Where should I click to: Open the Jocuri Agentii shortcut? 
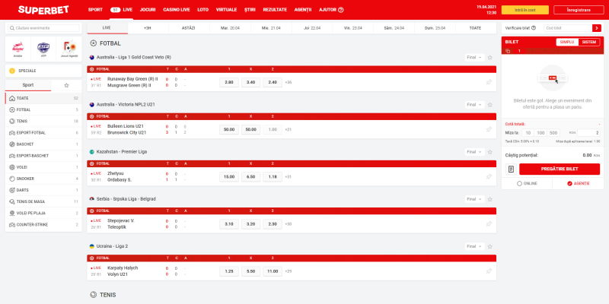tap(69, 49)
